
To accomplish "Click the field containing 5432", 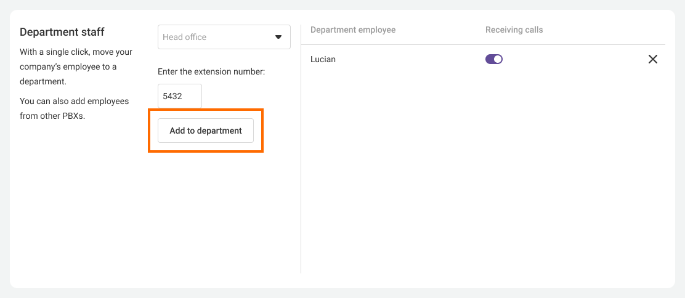I will (x=179, y=96).
